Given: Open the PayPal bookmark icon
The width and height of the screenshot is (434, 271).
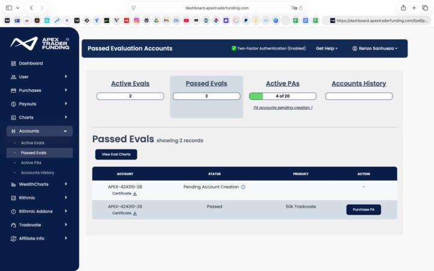Looking at the screenshot, I should (x=246, y=20).
